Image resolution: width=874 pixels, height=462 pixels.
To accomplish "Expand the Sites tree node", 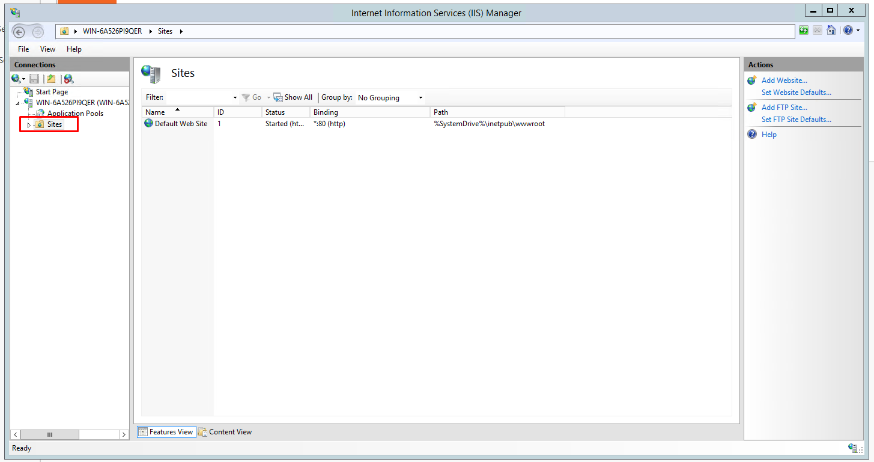I will [28, 125].
